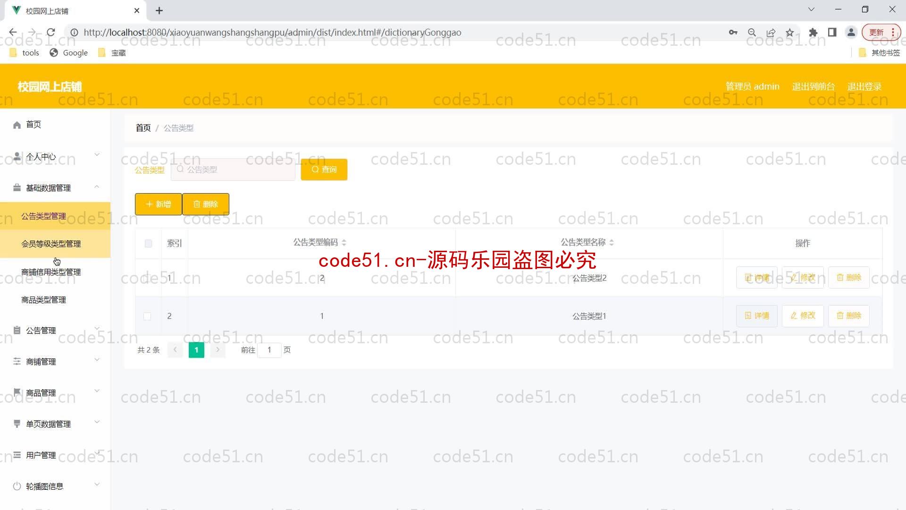Click the sliders icon for 商铺管理
Image resolution: width=906 pixels, height=510 pixels.
[x=17, y=361]
